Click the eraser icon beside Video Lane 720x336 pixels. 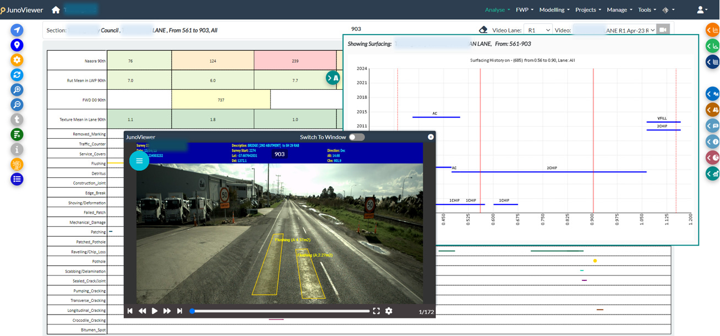483,30
